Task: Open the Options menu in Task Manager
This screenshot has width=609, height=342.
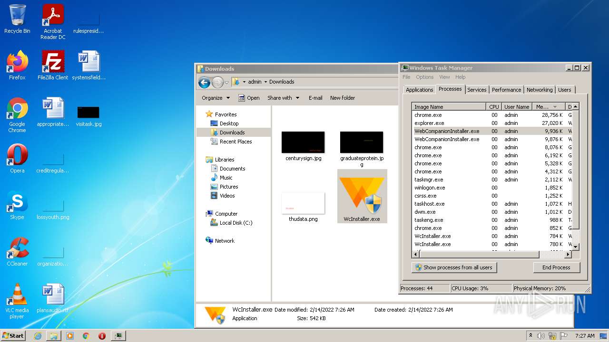Action: pyautogui.click(x=424, y=77)
